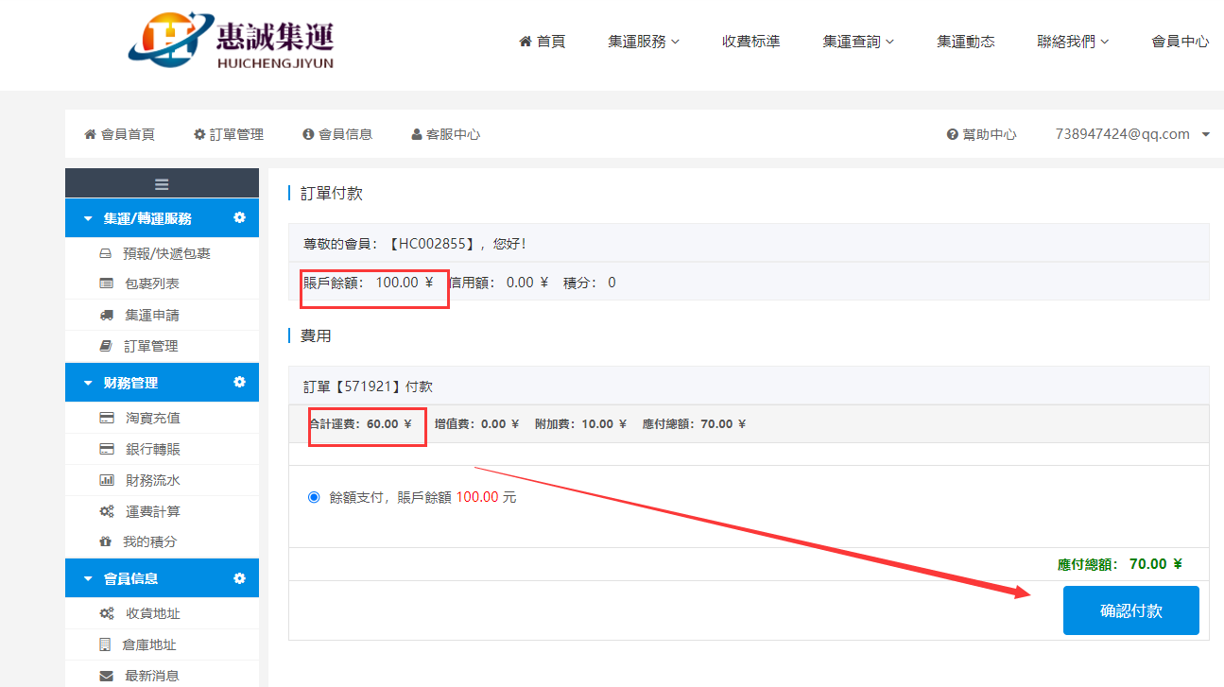Open the 幫助中心 link
The width and height of the screenshot is (1224, 687).
coord(981,134)
